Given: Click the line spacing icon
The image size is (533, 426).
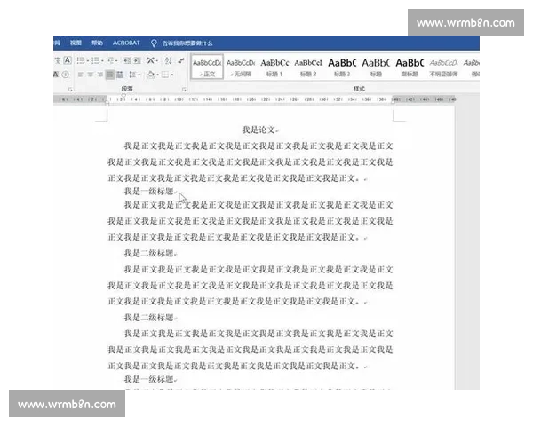Looking at the screenshot, I should (x=132, y=75).
